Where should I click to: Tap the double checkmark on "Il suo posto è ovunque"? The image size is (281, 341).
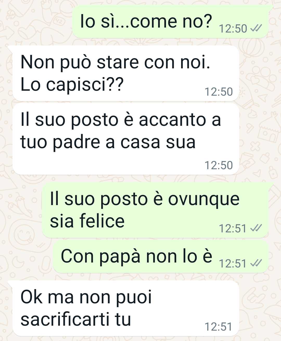(256, 228)
